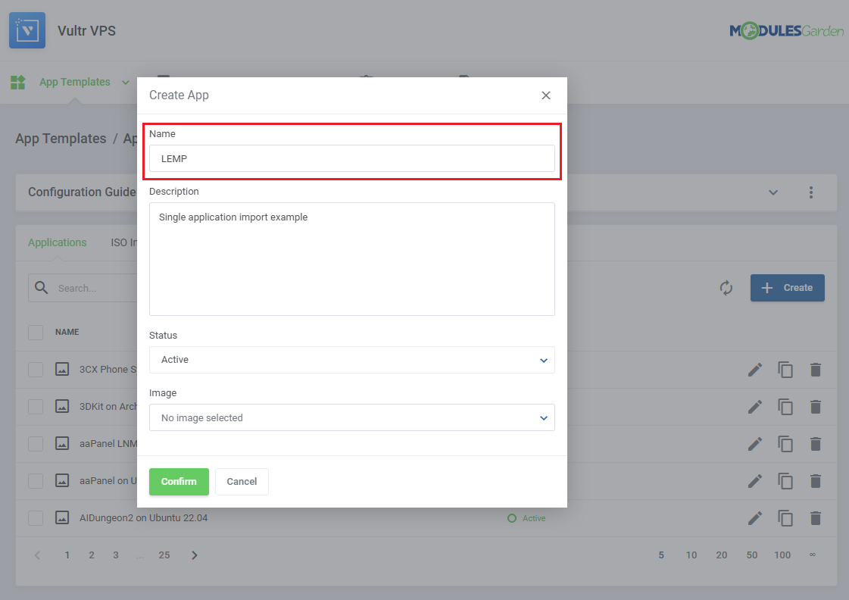Switch to the Applications tab
The image size is (849, 600).
[58, 242]
